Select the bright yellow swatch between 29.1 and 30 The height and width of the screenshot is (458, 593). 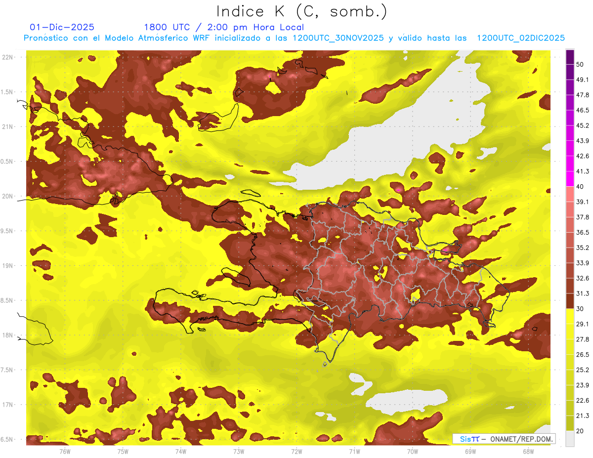point(570,316)
